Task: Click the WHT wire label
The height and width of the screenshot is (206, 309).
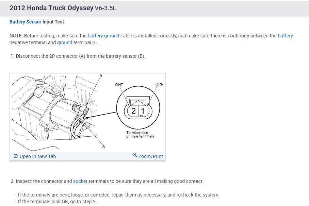Action: click(119, 85)
